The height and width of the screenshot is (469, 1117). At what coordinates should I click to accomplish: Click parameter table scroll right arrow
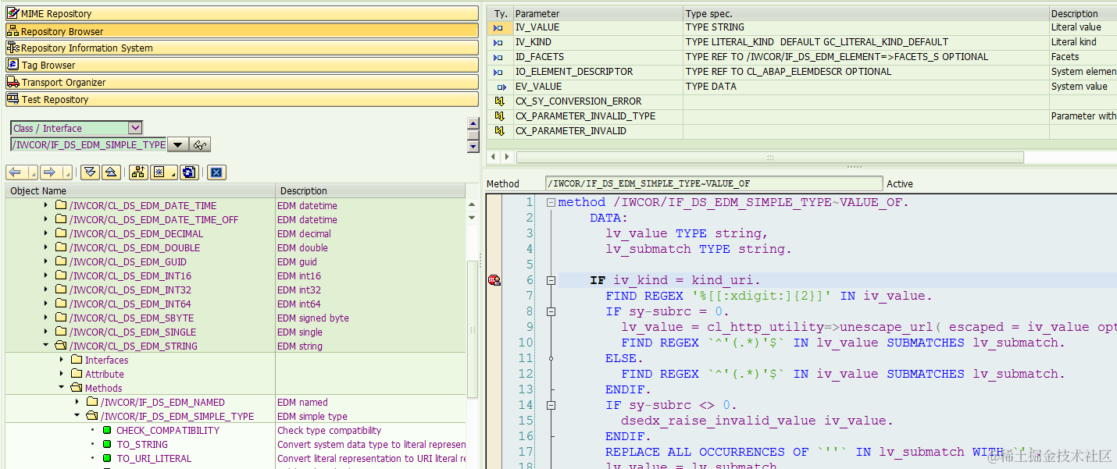pyautogui.click(x=507, y=157)
